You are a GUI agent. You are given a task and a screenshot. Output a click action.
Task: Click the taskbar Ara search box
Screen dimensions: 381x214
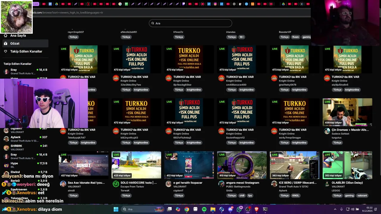[143, 209]
